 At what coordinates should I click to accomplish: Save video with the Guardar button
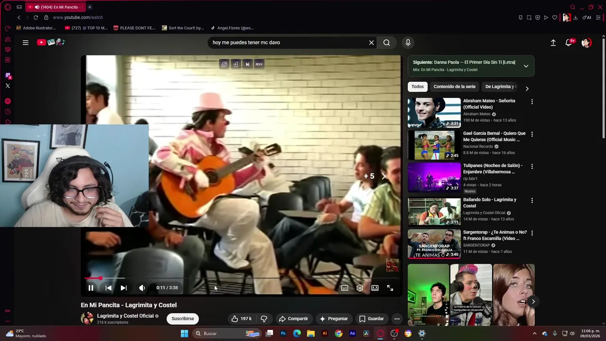[372, 319]
